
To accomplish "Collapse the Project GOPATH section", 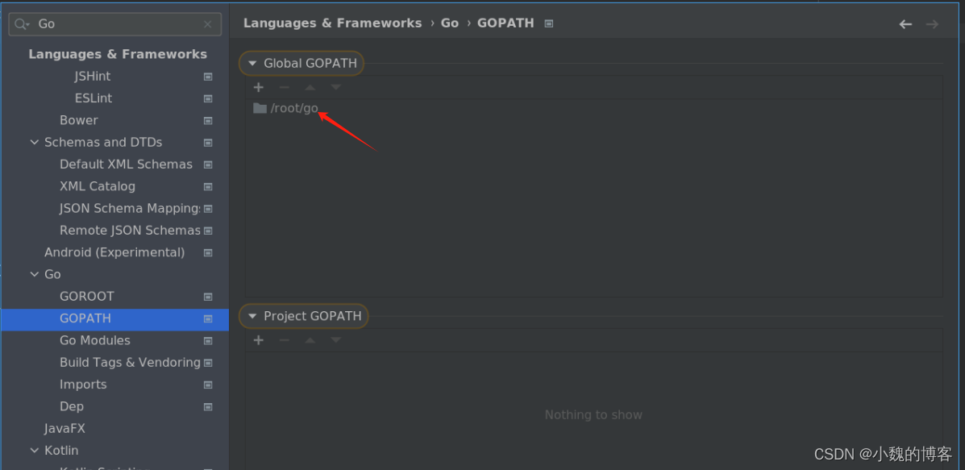I will (x=252, y=316).
